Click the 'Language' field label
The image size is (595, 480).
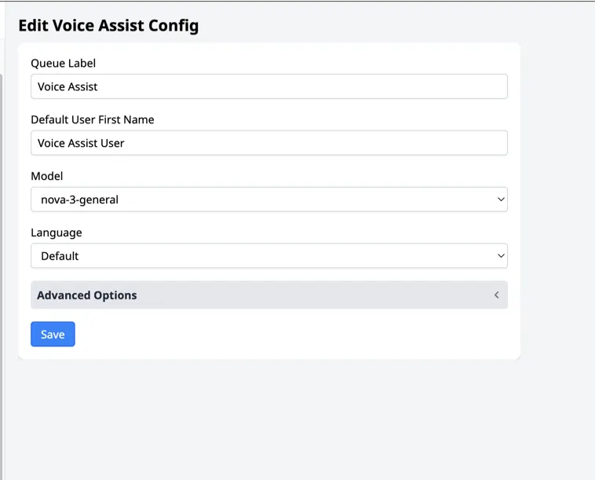pyautogui.click(x=56, y=233)
